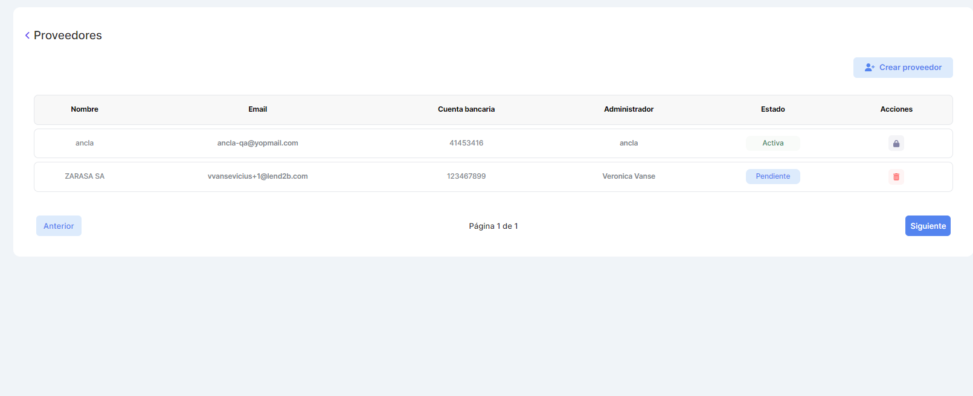Screen dimensions: 973x396
Task: Click the Administrador column header
Action: (629, 109)
